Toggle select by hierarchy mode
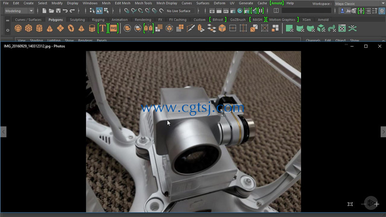386x217 pixels. 92,11
